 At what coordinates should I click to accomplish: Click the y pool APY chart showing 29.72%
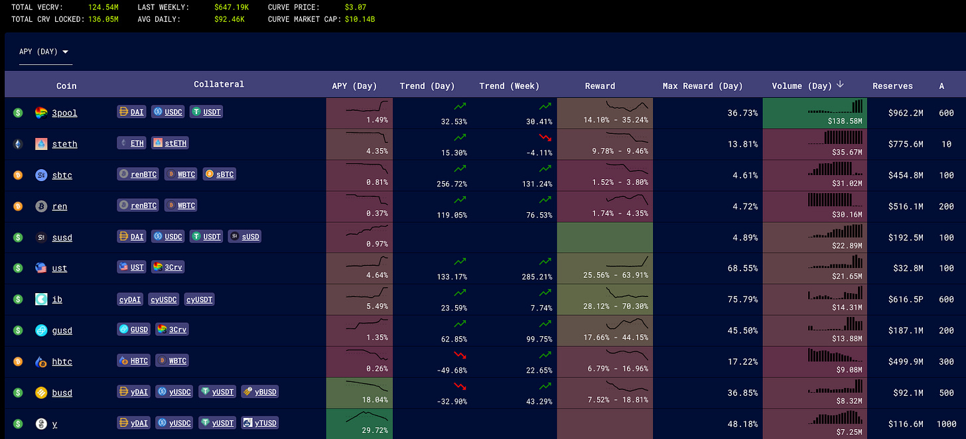point(359,424)
